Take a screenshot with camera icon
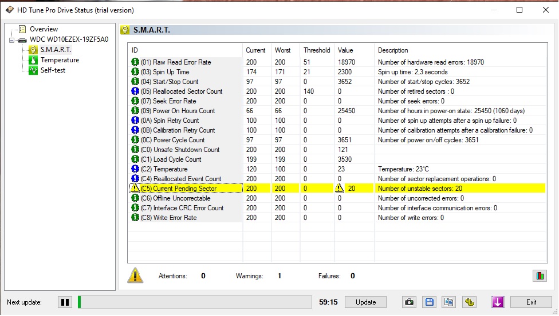559x316 pixels. [410, 302]
